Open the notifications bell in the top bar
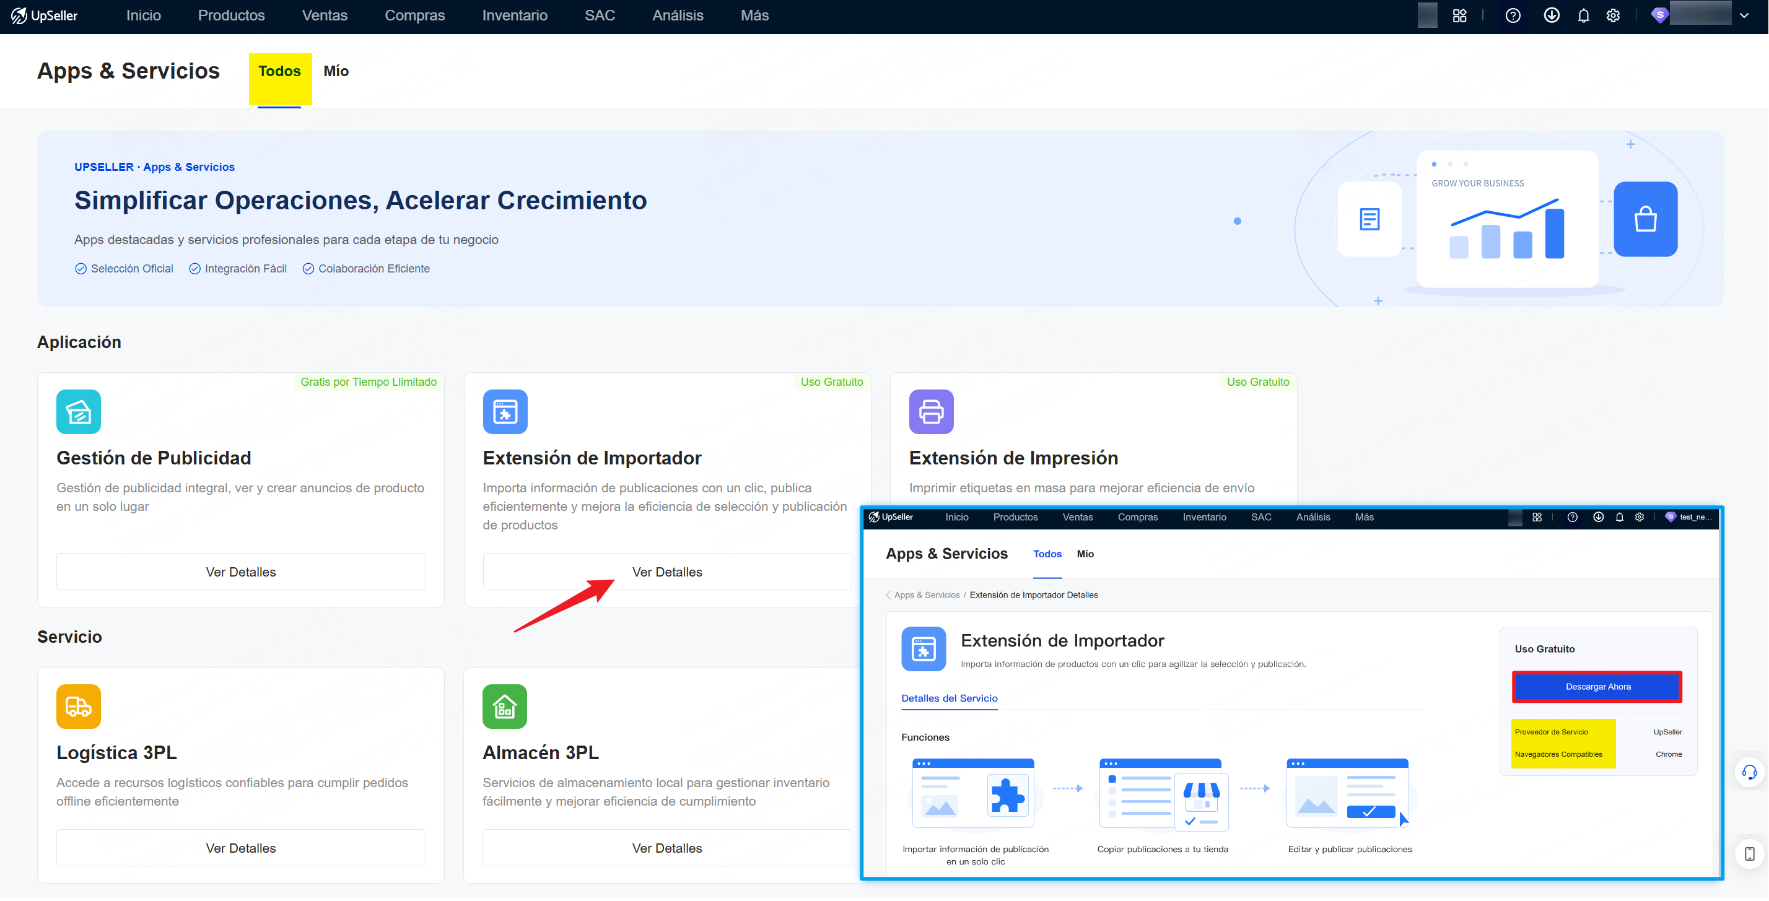The height and width of the screenshot is (901, 1769). click(x=1583, y=16)
